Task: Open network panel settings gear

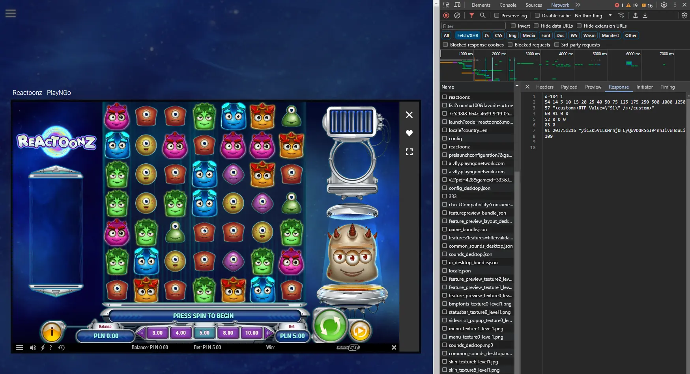Action: click(x=684, y=15)
